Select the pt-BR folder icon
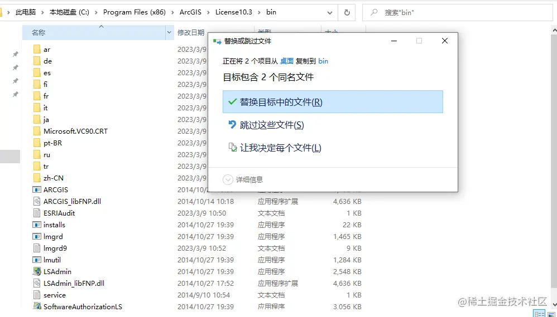Image resolution: width=557 pixels, height=317 pixels. click(x=37, y=143)
